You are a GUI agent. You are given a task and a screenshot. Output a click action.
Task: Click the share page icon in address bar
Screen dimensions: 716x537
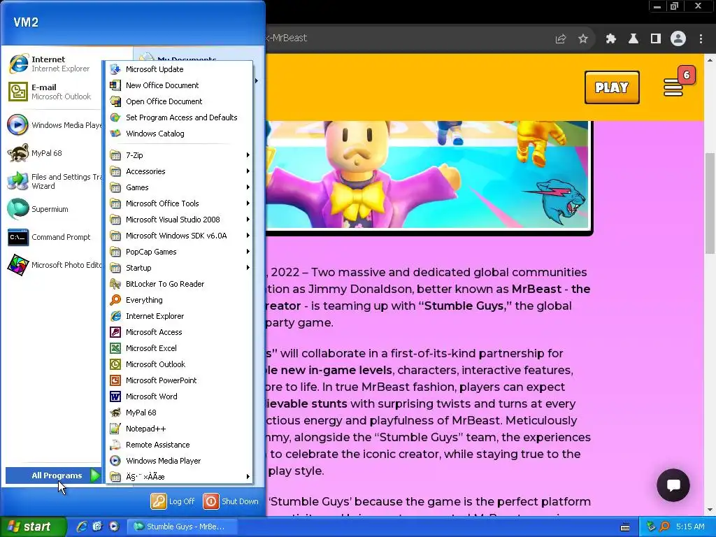click(x=561, y=39)
